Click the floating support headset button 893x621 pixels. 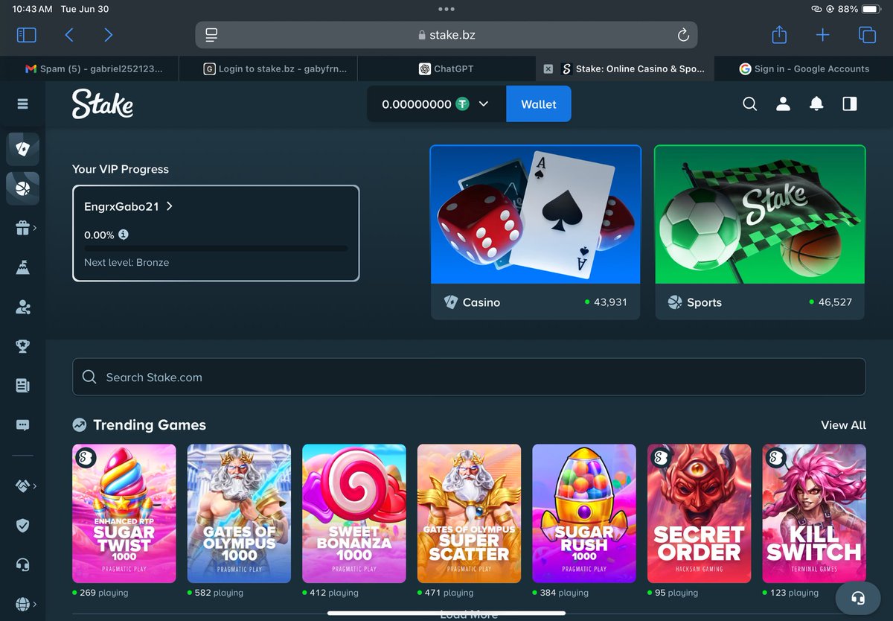pos(858,598)
